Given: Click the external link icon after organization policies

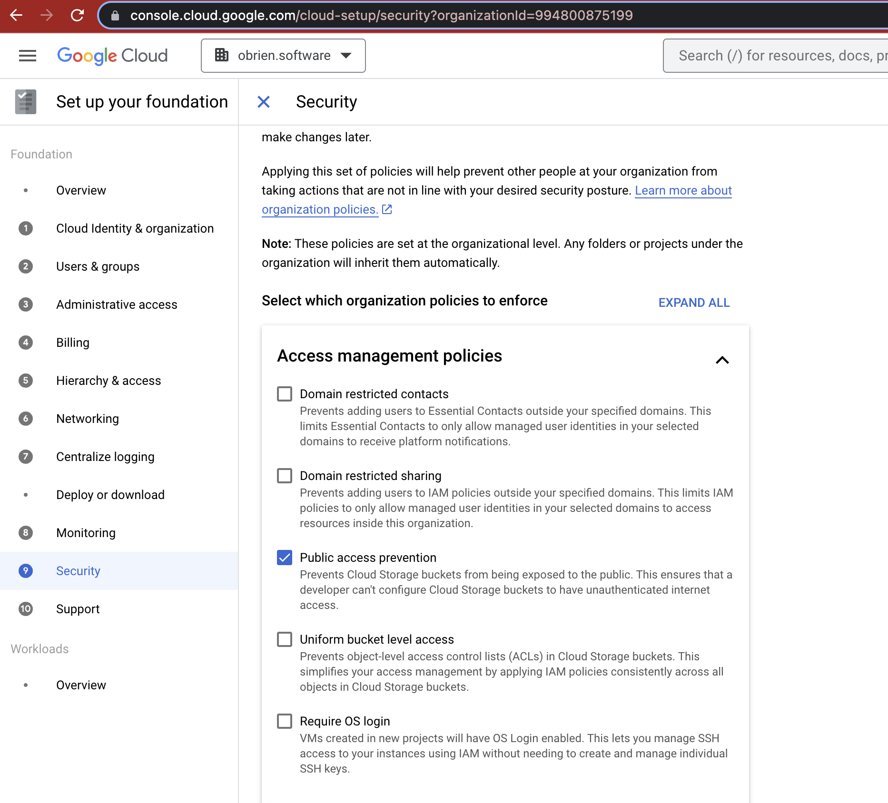Looking at the screenshot, I should pos(386,209).
